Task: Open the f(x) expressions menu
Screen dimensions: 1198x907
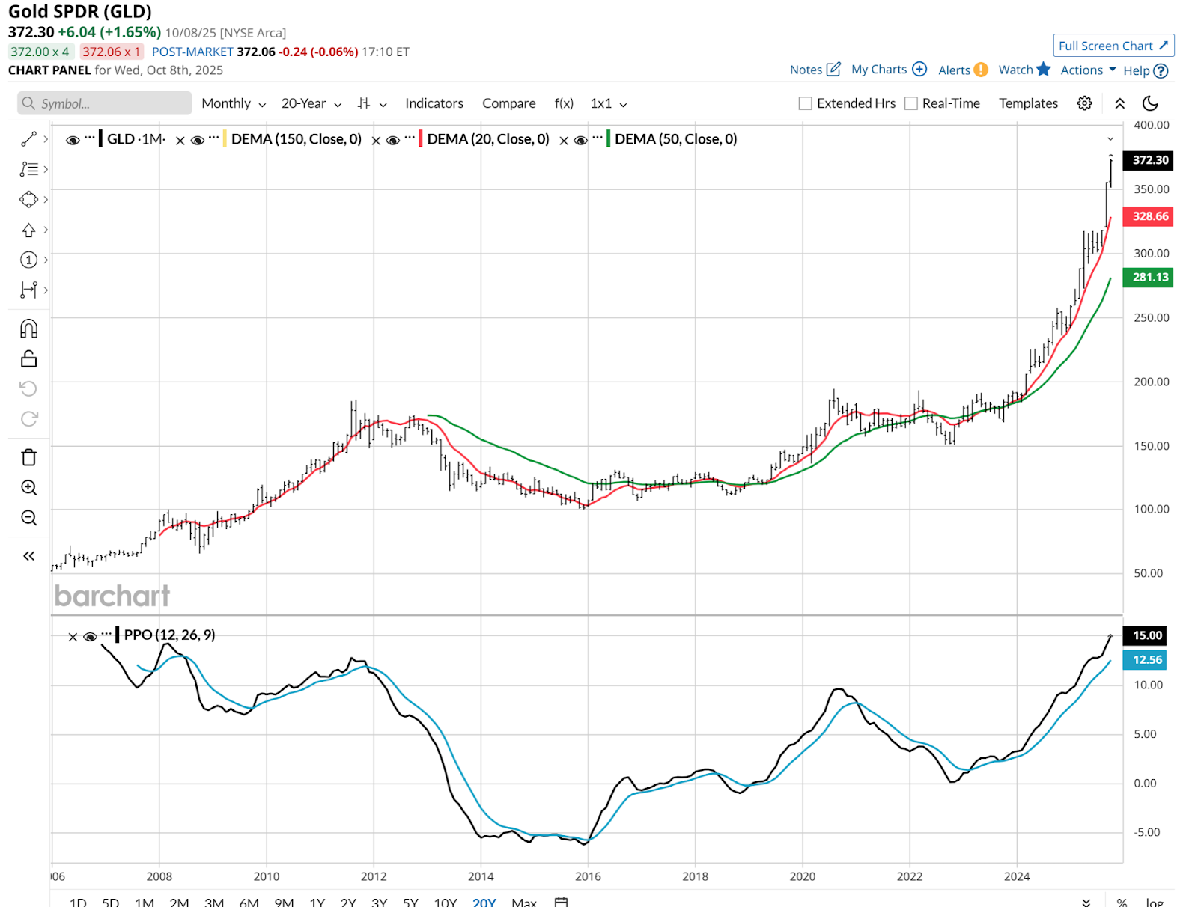Action: [x=564, y=103]
